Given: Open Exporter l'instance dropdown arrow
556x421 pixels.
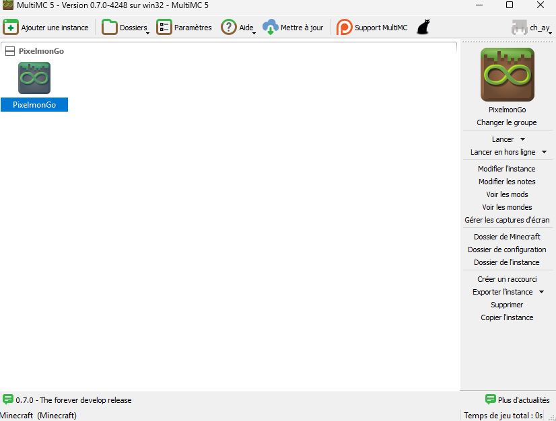Looking at the screenshot, I should point(541,293).
